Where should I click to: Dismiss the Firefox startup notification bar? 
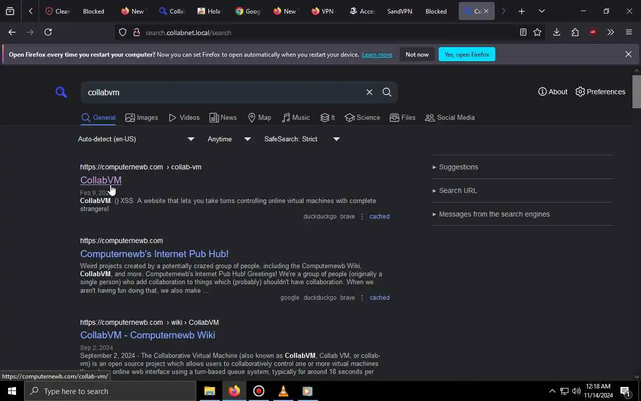[628, 54]
